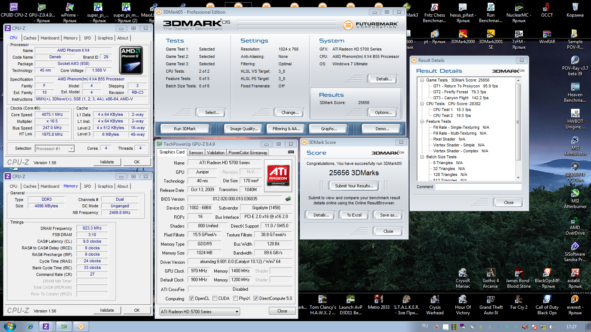591x332 pixels.
Task: Open PowerColor Giveaway tab in GPU-Z
Action: [x=248, y=153]
